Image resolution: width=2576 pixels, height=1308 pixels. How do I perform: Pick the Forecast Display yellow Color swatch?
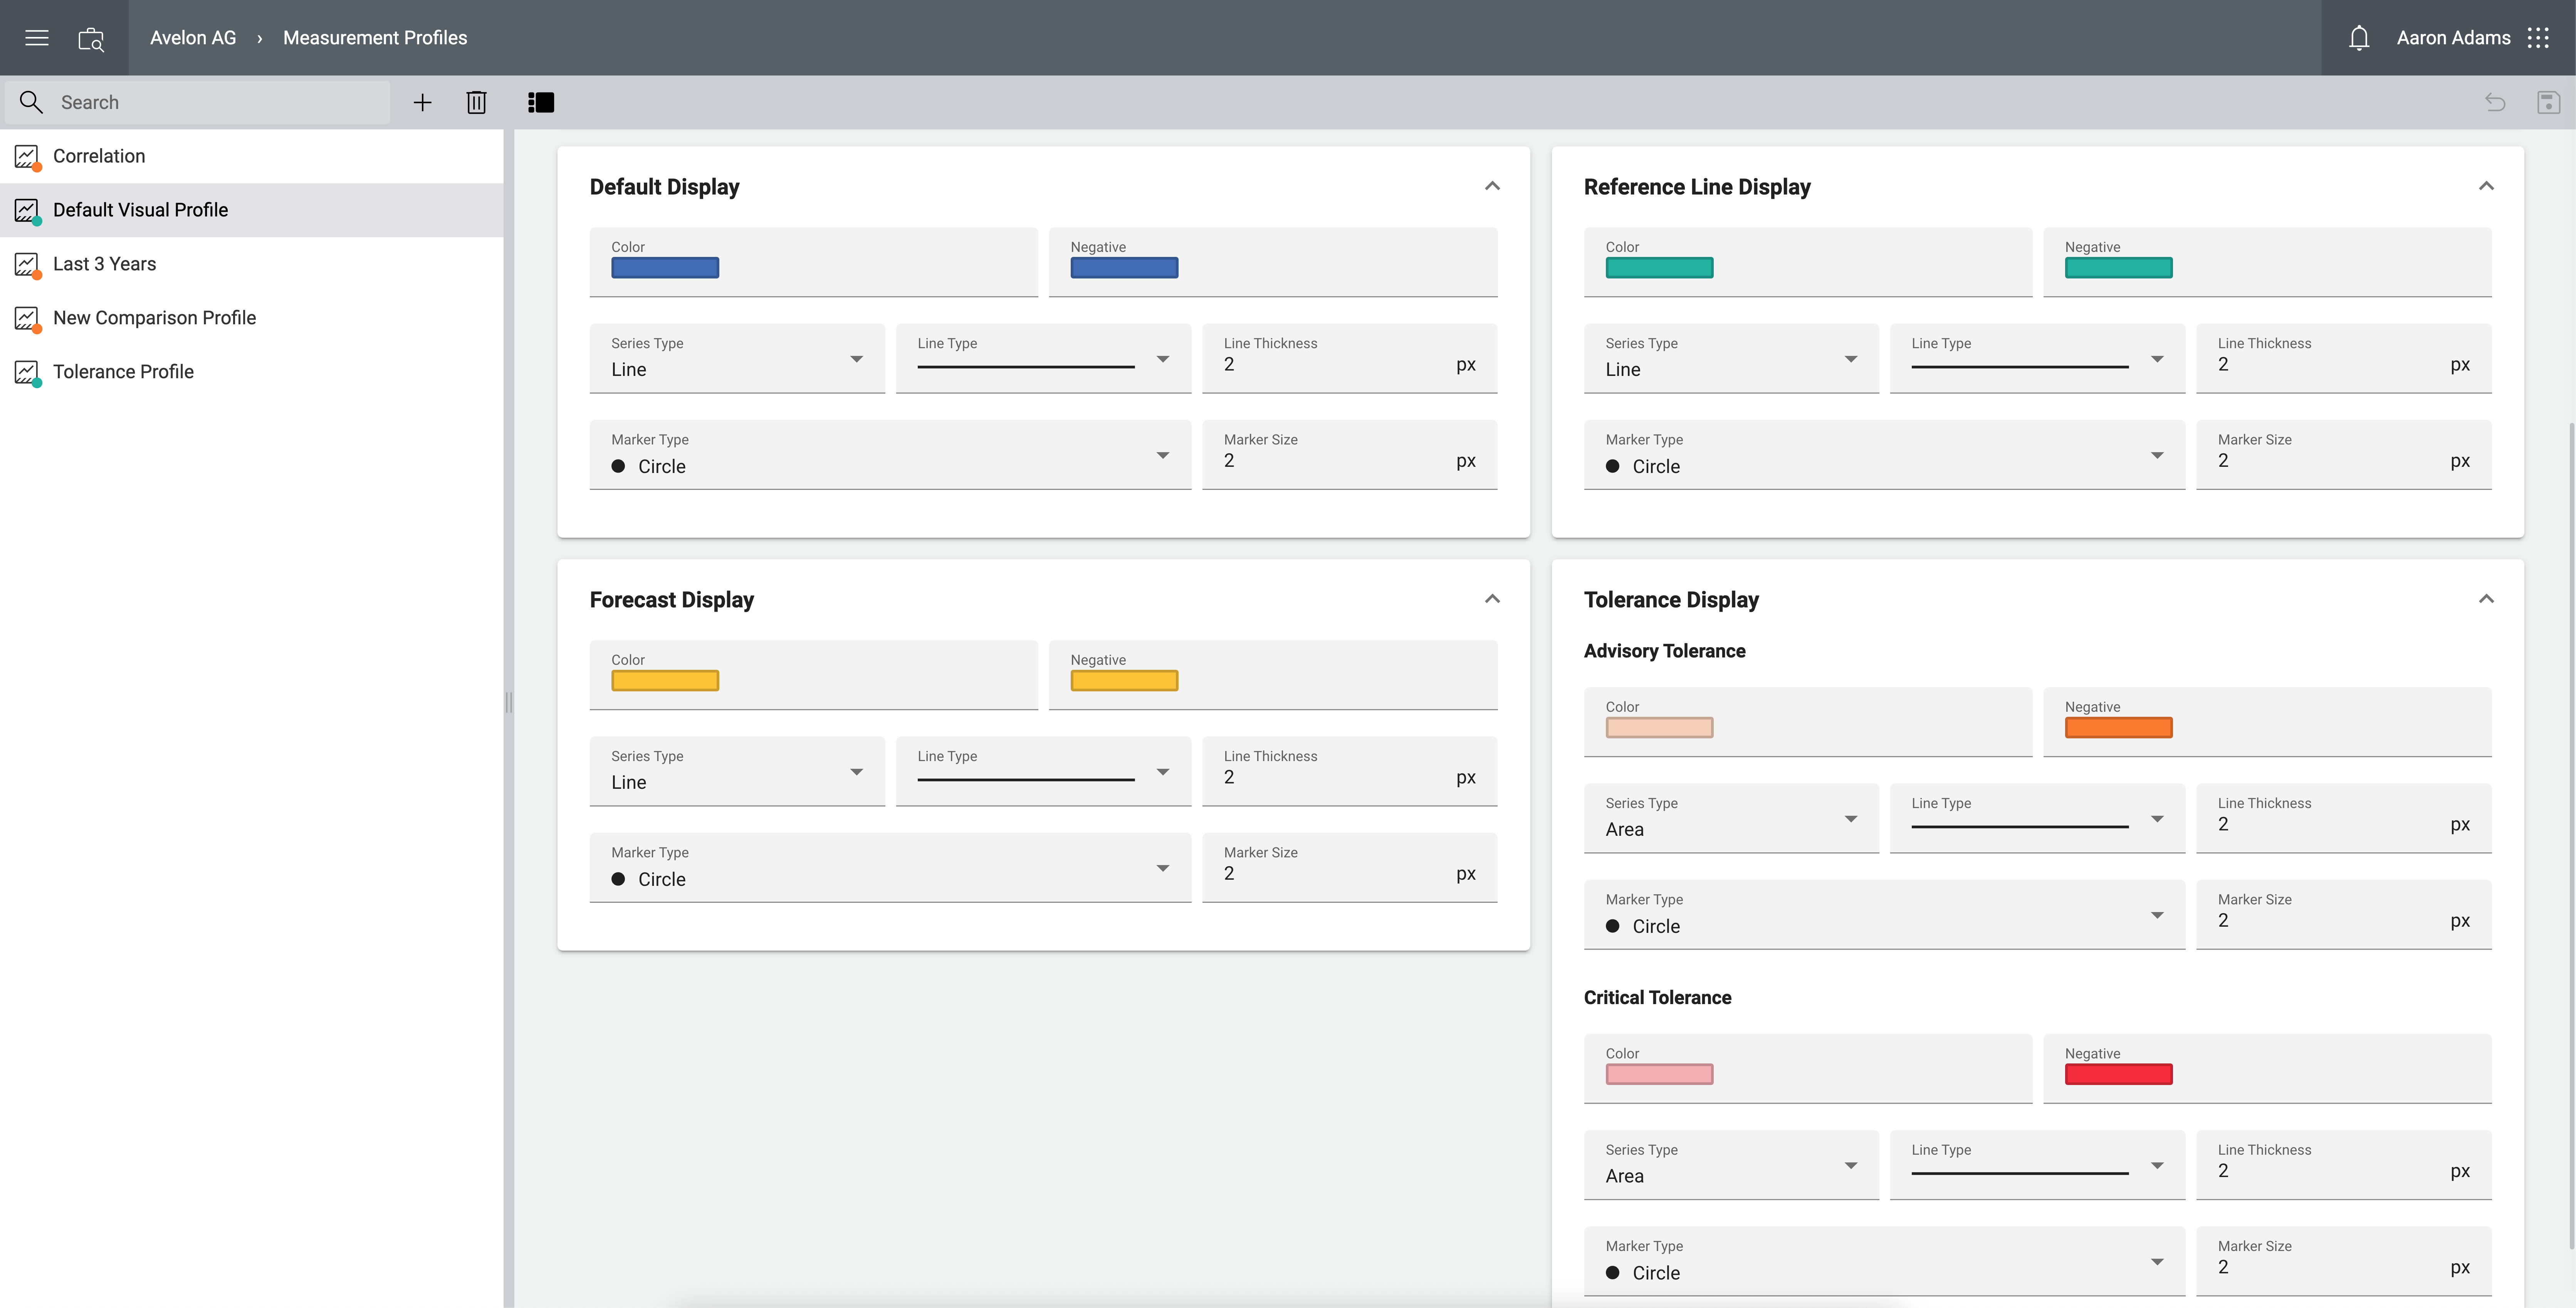[665, 681]
